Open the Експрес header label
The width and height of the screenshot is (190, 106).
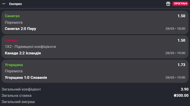pos(15,4)
